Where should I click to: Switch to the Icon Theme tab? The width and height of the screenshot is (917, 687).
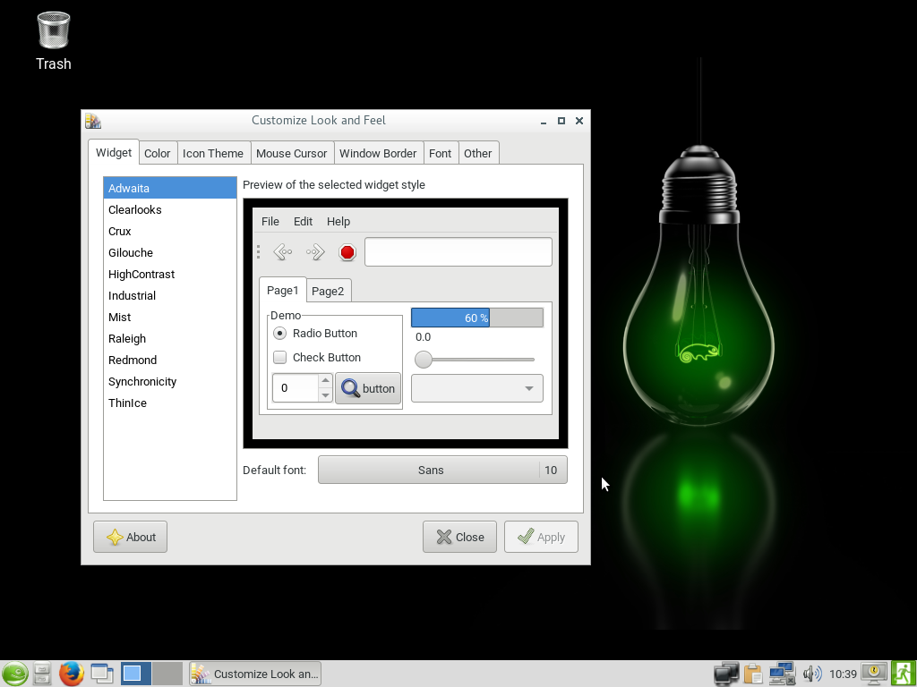coord(212,153)
